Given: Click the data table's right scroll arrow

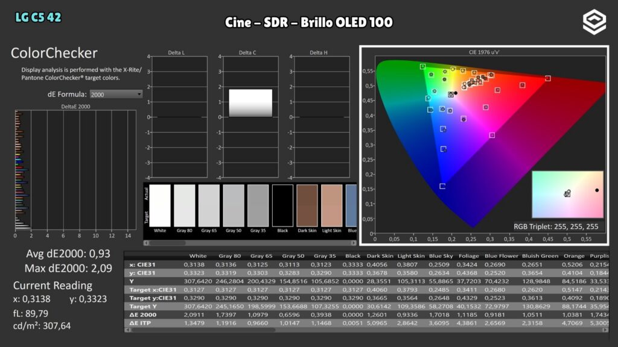Looking at the screenshot, I should pyautogui.click(x=606, y=330).
